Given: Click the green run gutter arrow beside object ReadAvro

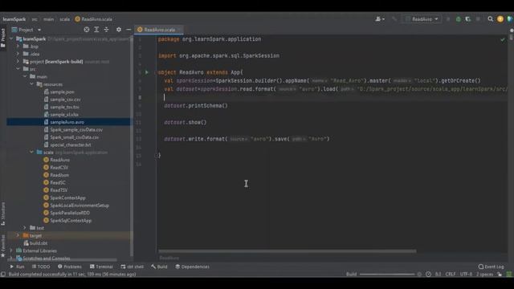Looking at the screenshot, I should 146,72.
